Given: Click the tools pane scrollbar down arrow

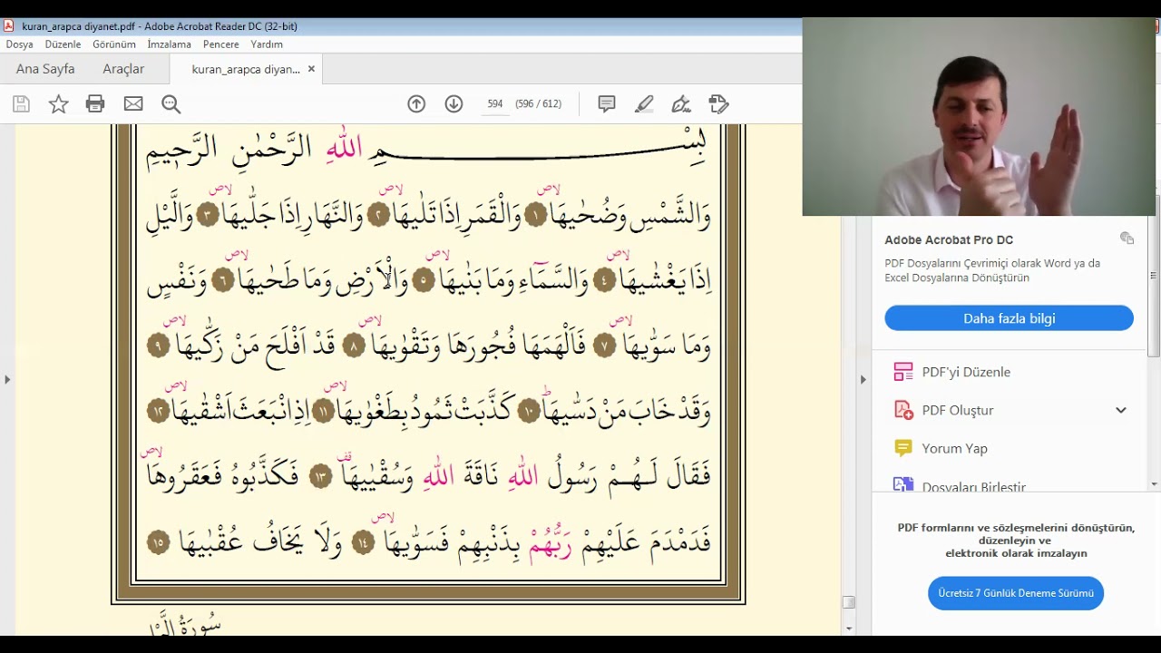Looking at the screenshot, I should coord(1154,484).
